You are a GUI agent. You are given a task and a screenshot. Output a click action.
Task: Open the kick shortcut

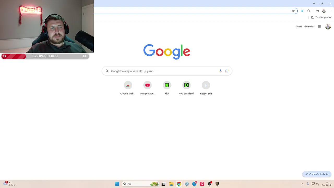point(167,88)
